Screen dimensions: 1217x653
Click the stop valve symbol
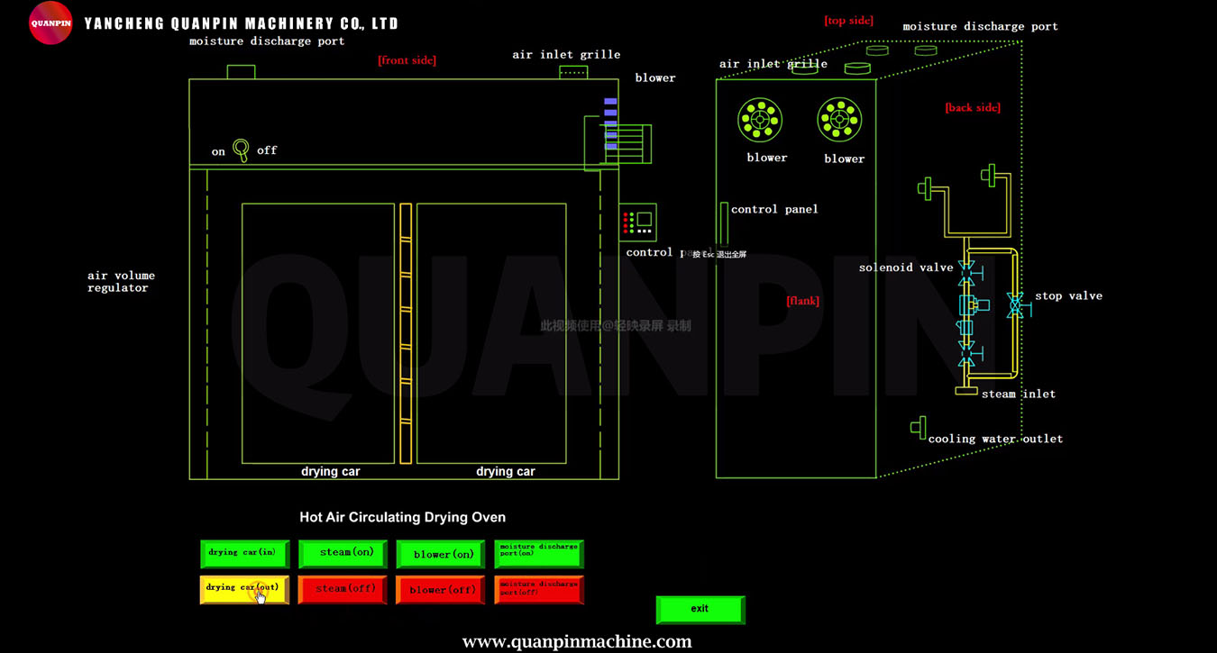coord(1017,306)
